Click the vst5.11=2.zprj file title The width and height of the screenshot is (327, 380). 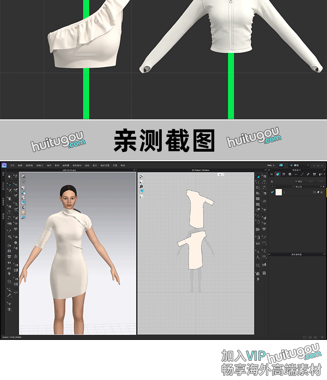click(x=69, y=170)
